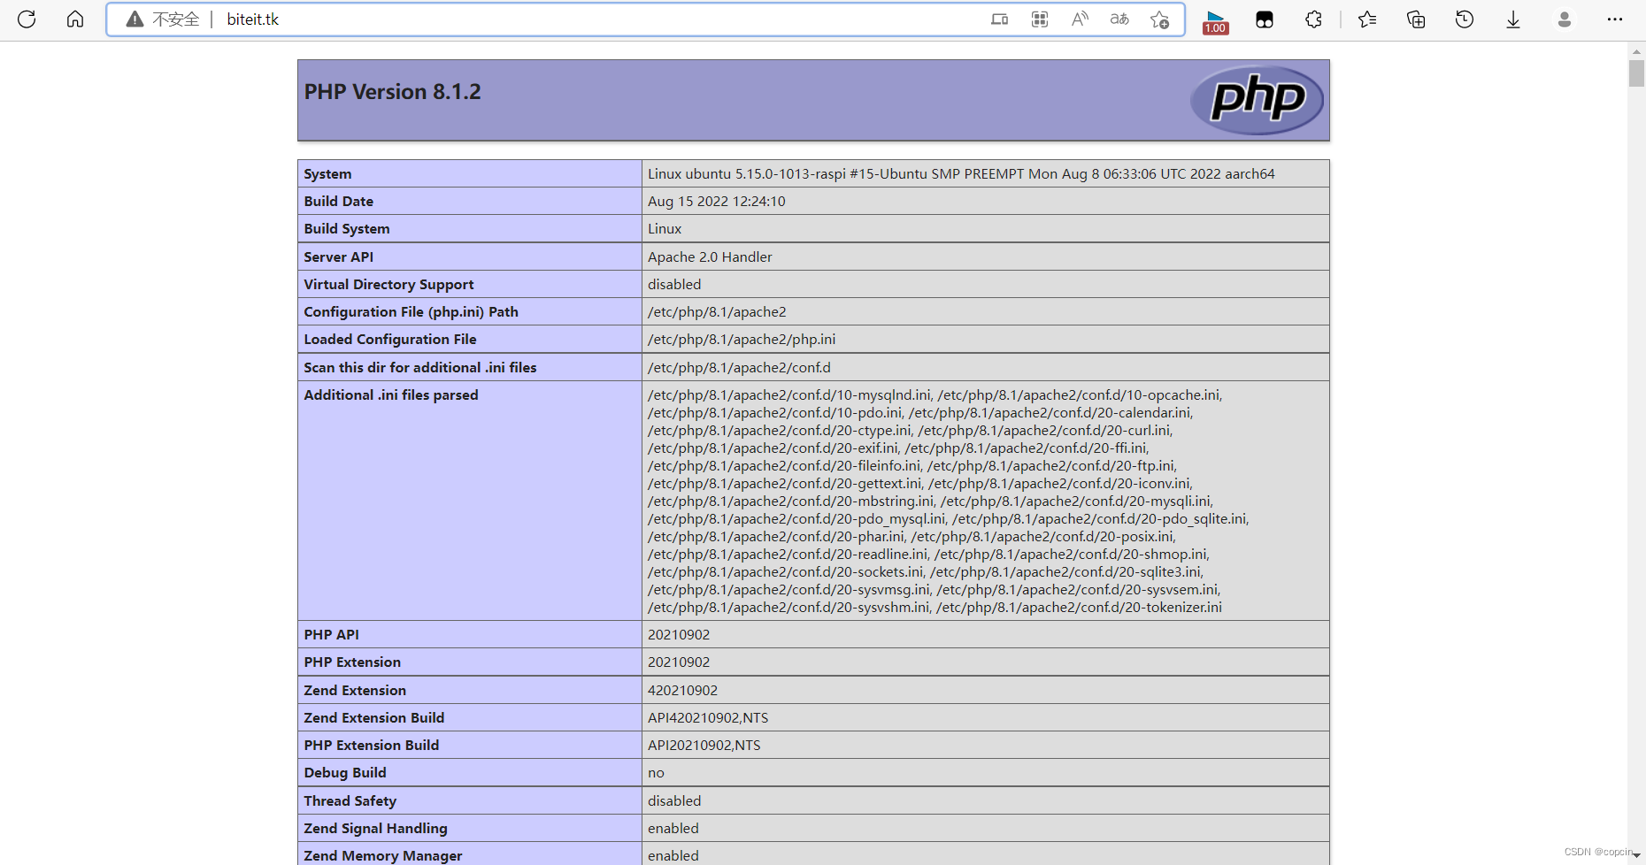Click the 'Zend Extension Build' label
This screenshot has width=1646, height=865.
(373, 718)
